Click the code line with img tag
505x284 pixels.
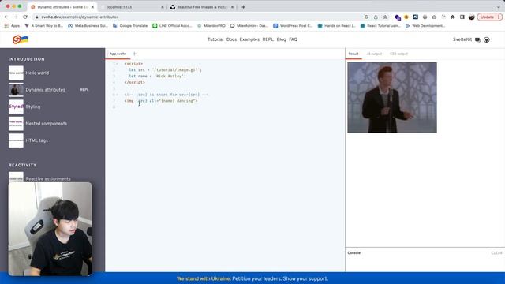point(161,101)
